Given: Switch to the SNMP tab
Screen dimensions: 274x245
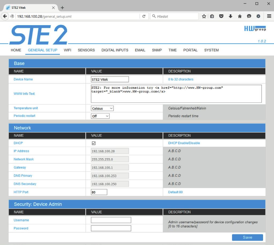Looking at the screenshot, I should (x=157, y=50).
